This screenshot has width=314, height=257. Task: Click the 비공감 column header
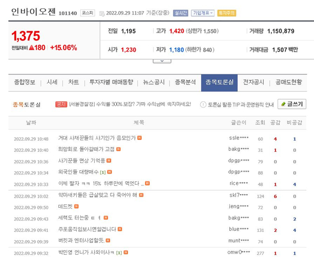[x=294, y=123]
